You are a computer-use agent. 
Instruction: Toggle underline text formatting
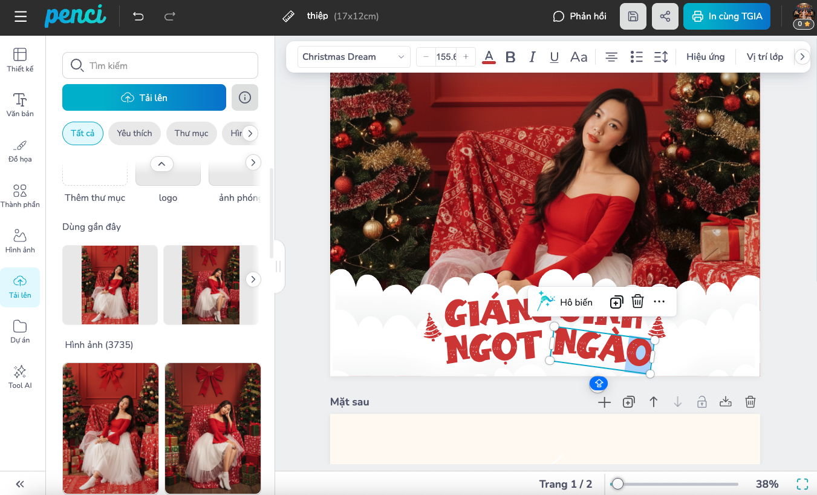coord(554,57)
